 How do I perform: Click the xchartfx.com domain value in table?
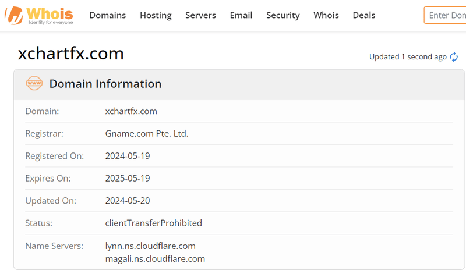point(131,111)
